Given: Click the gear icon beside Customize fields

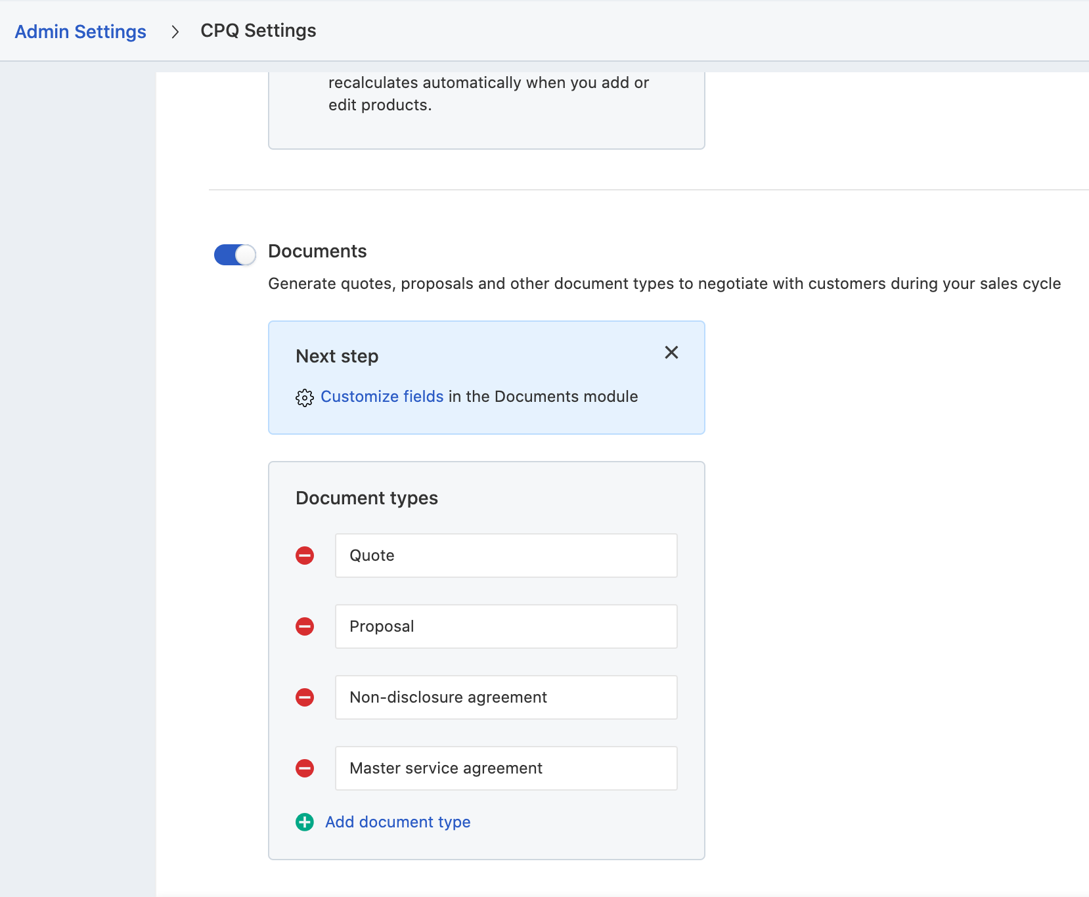Looking at the screenshot, I should pyautogui.click(x=305, y=397).
